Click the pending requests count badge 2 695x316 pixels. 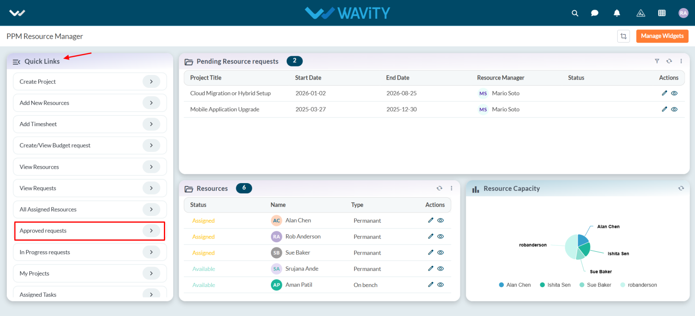tap(294, 61)
